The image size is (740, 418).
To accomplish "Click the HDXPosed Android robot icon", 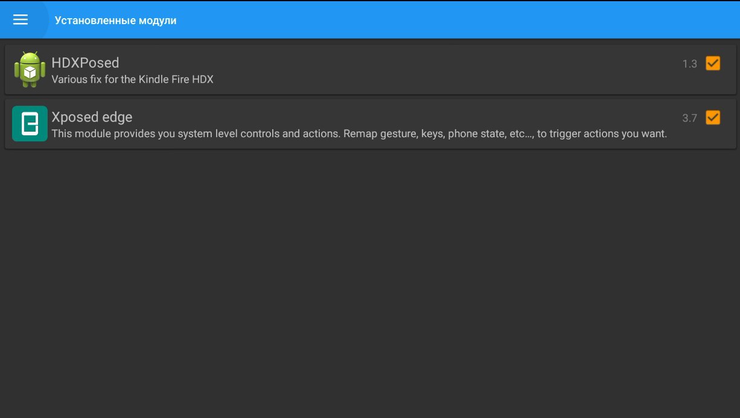I will click(30, 69).
